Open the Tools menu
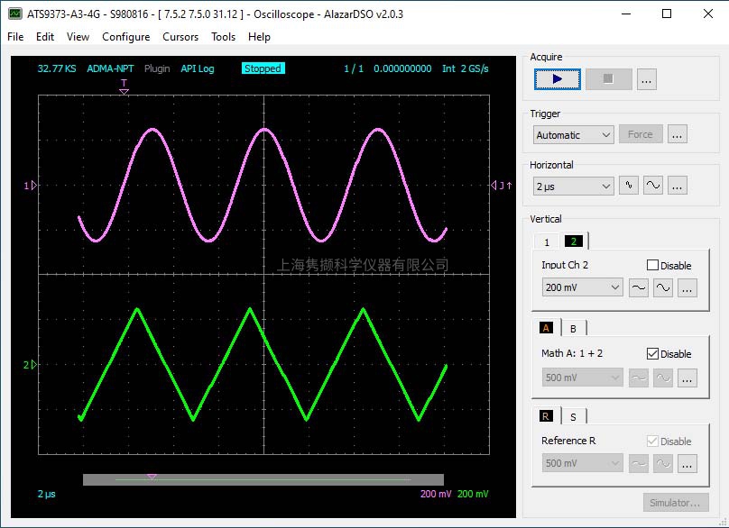Viewport: 729px width, 528px height. point(223,37)
